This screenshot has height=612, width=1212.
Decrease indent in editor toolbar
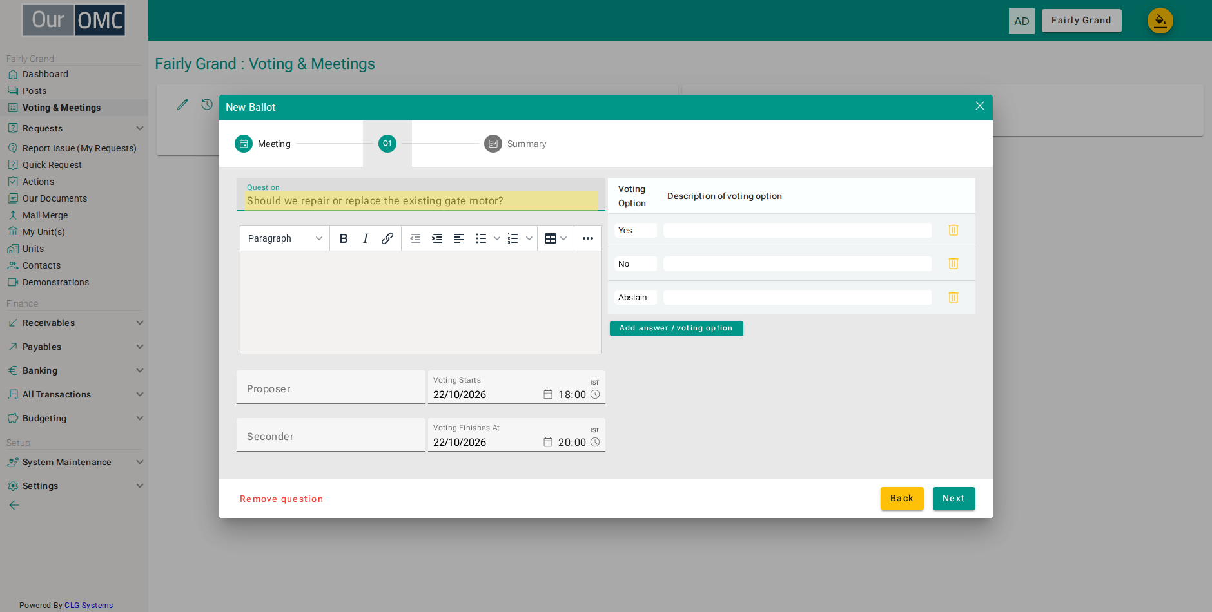click(x=415, y=238)
